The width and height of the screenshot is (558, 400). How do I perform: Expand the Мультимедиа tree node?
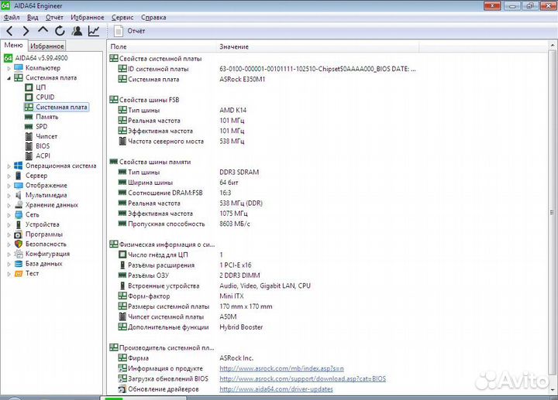tap(9, 196)
